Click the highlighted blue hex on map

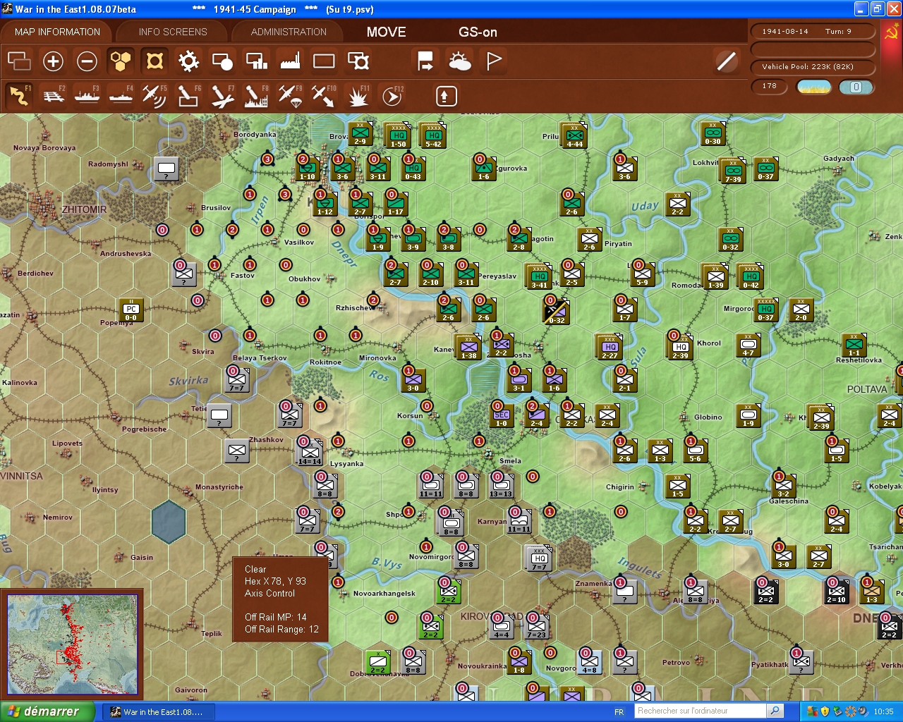click(x=168, y=521)
